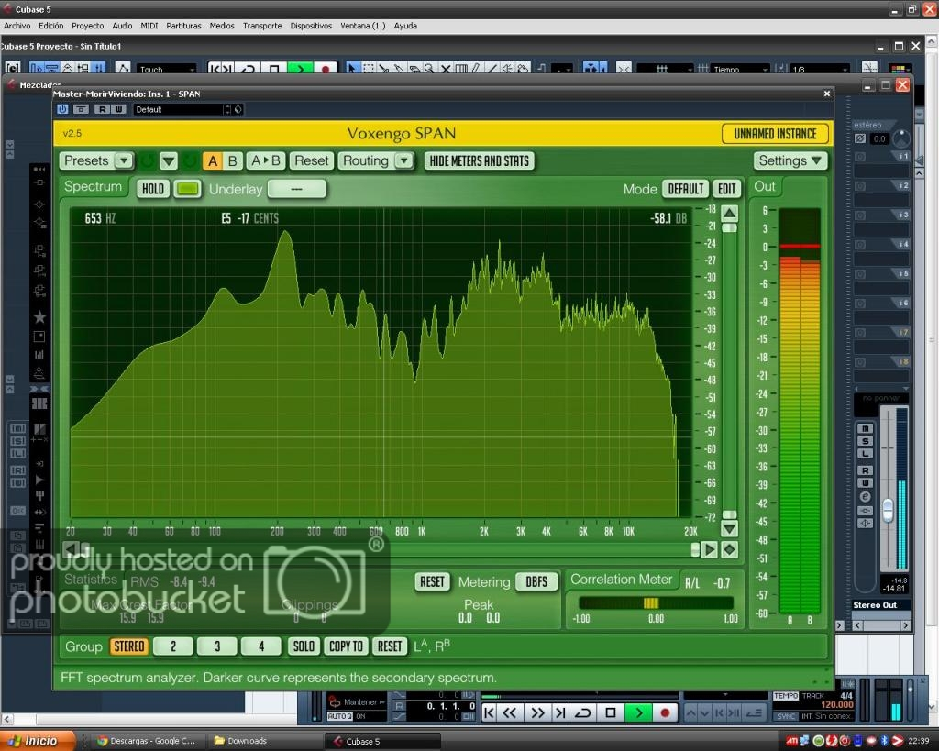Select the B state in A/B comparison
This screenshot has width=939, height=751.
pyautogui.click(x=233, y=160)
